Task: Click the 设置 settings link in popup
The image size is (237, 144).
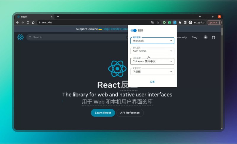Action: click(152, 82)
